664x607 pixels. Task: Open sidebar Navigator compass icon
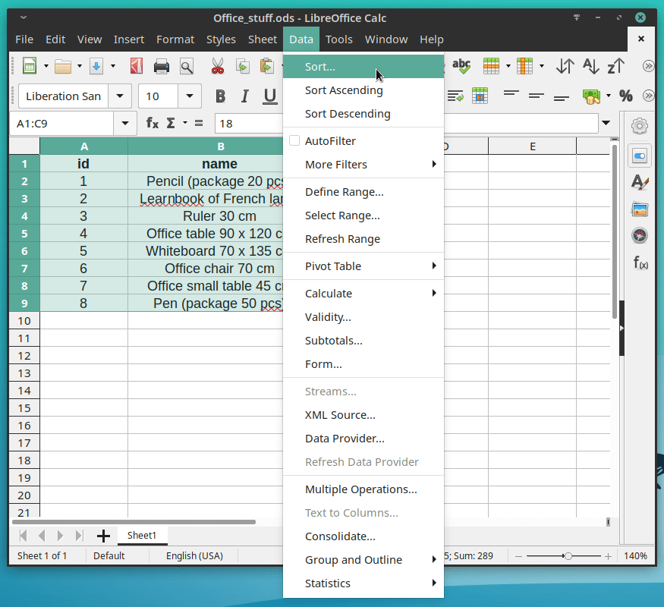click(640, 235)
